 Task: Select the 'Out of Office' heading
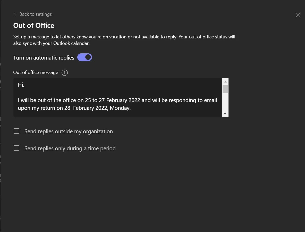point(33,25)
